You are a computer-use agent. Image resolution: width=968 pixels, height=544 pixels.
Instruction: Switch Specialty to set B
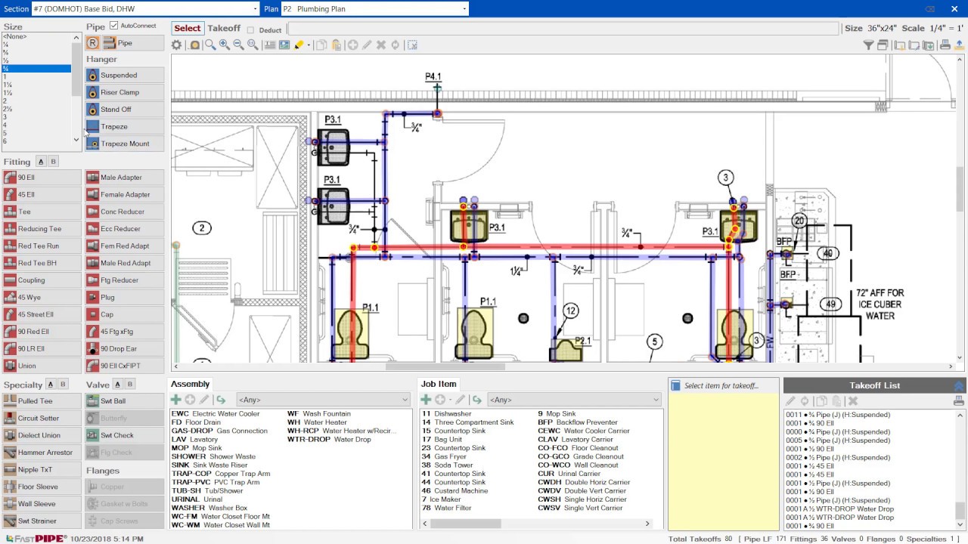[x=63, y=385]
